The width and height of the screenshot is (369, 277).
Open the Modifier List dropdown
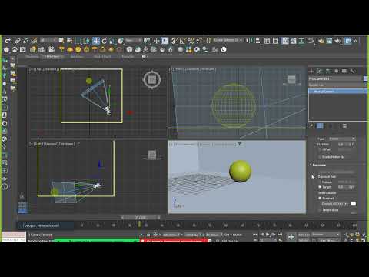coord(337,85)
